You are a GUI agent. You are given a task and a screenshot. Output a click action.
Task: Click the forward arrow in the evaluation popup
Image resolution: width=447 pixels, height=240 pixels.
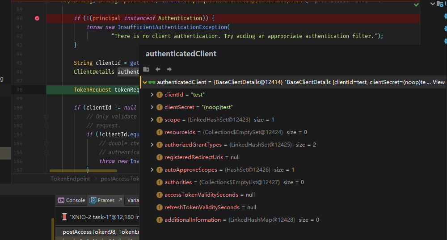pos(169,69)
